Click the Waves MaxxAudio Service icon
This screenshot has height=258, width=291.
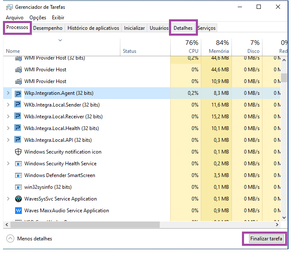point(18,211)
